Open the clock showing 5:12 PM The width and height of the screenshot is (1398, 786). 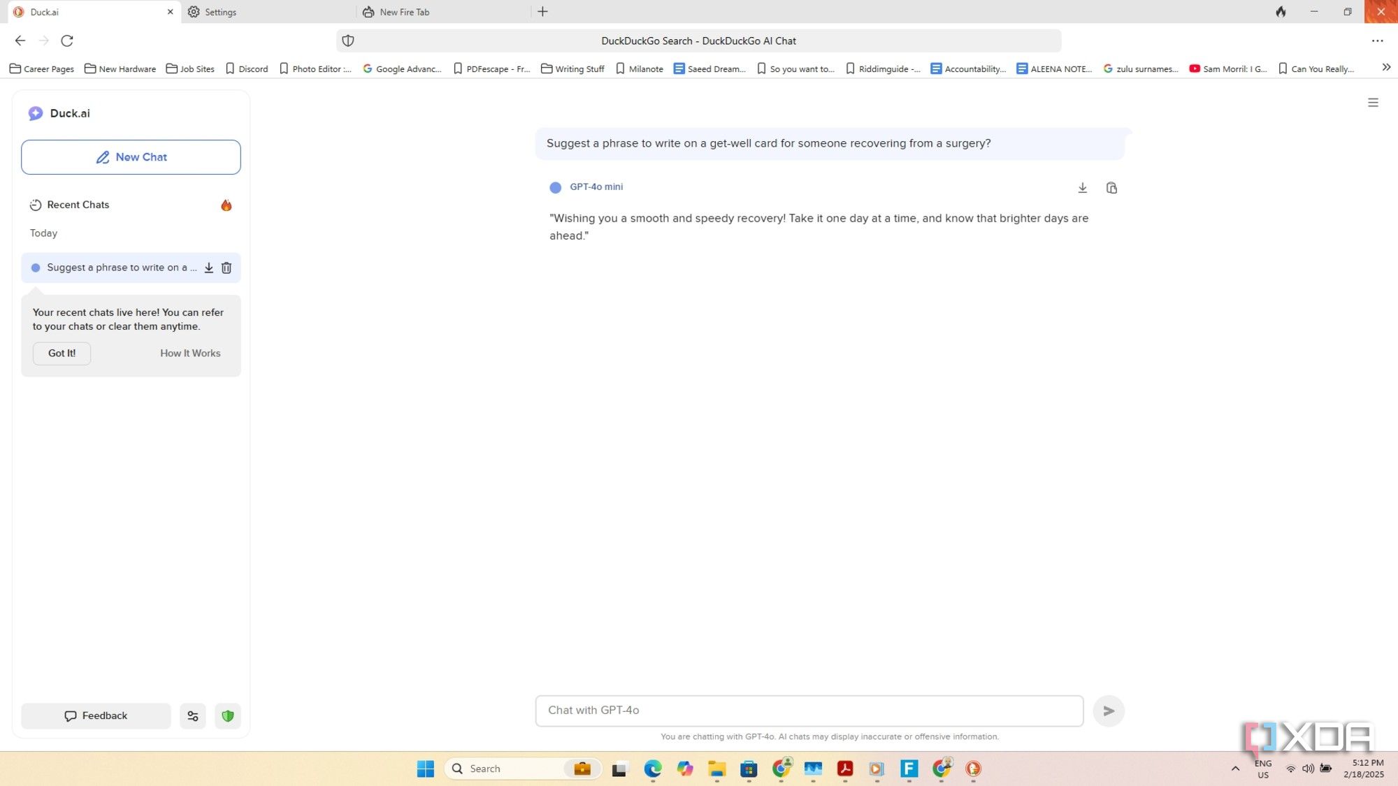click(1363, 769)
